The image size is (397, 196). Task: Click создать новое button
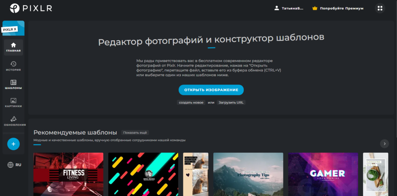coord(191,102)
